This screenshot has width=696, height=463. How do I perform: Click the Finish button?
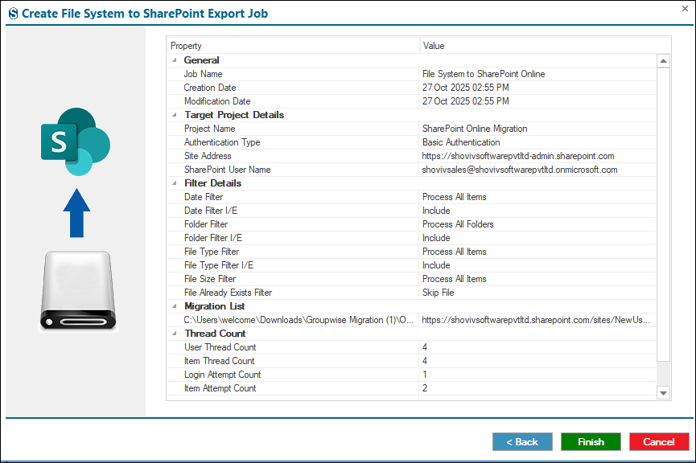pos(591,442)
